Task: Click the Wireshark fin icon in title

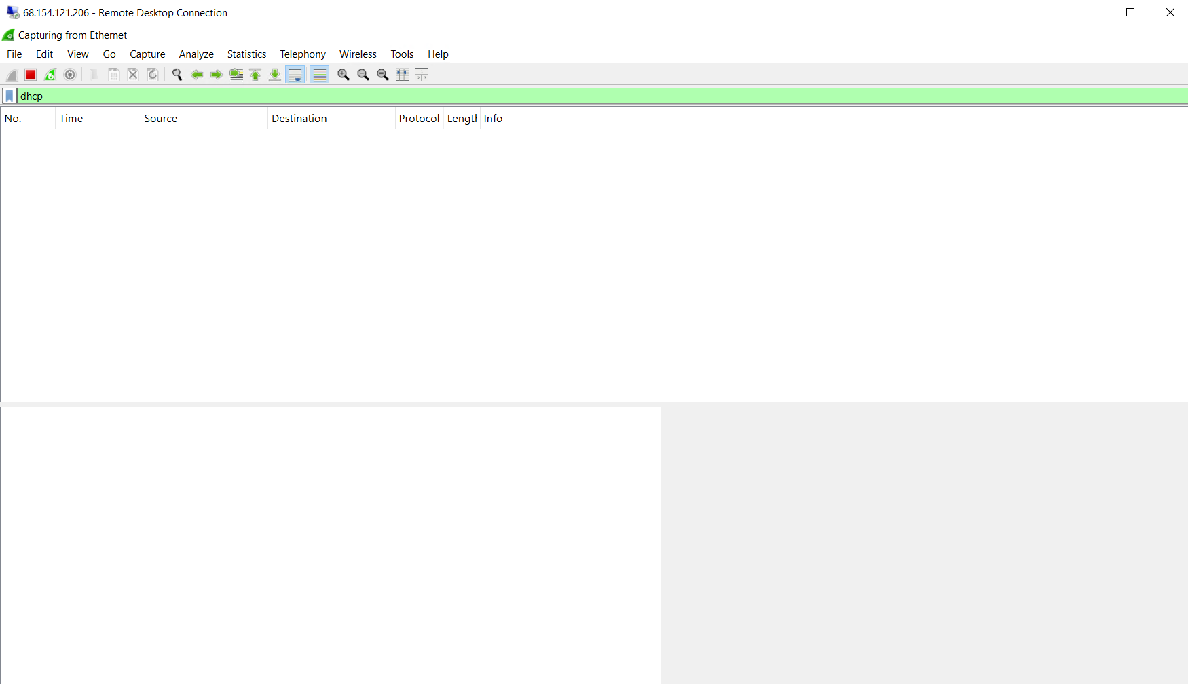Action: click(9, 35)
